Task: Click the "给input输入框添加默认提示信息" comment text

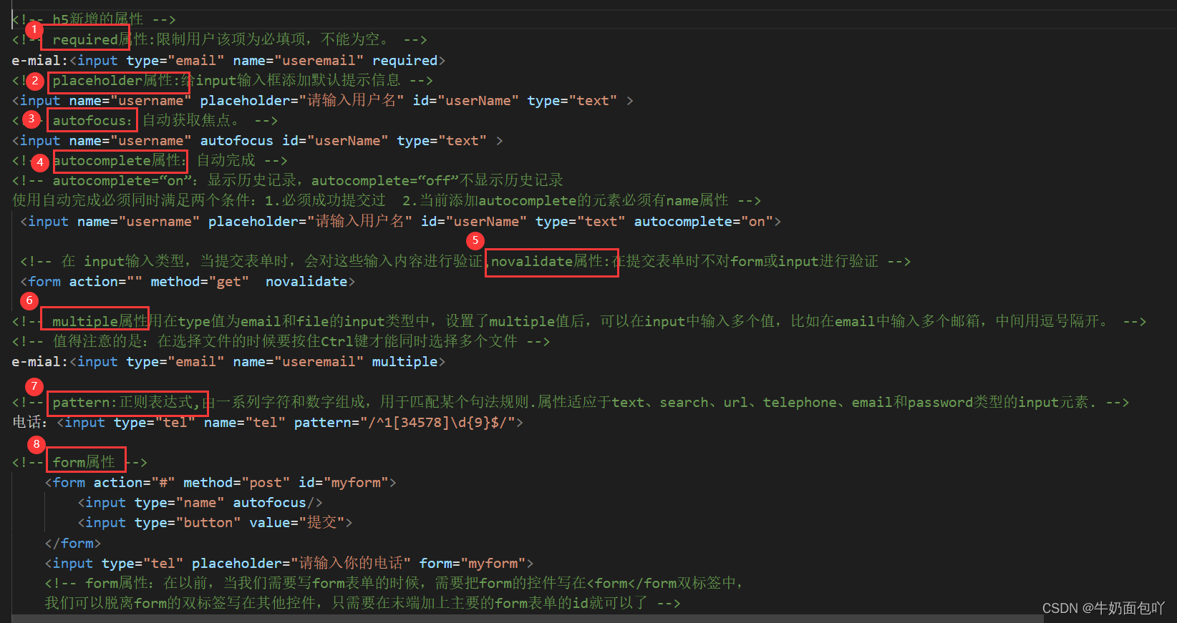Action: coord(291,80)
